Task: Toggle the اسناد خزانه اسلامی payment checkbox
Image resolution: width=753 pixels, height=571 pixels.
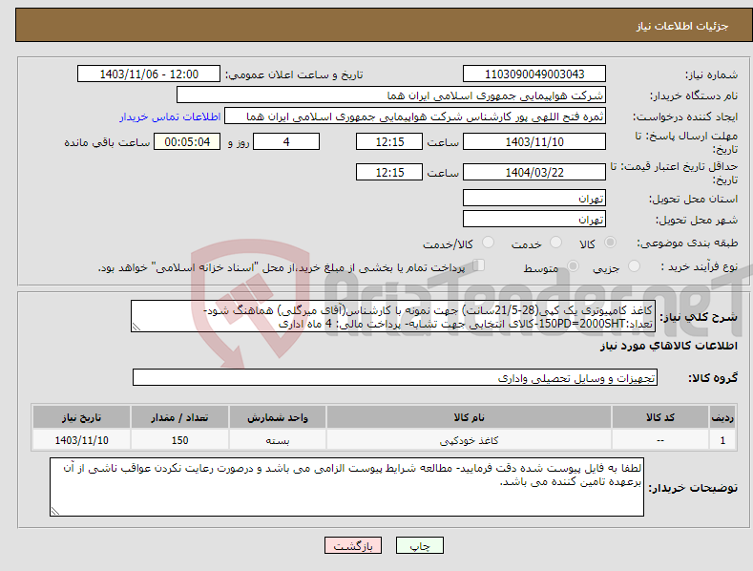Action: (x=478, y=265)
